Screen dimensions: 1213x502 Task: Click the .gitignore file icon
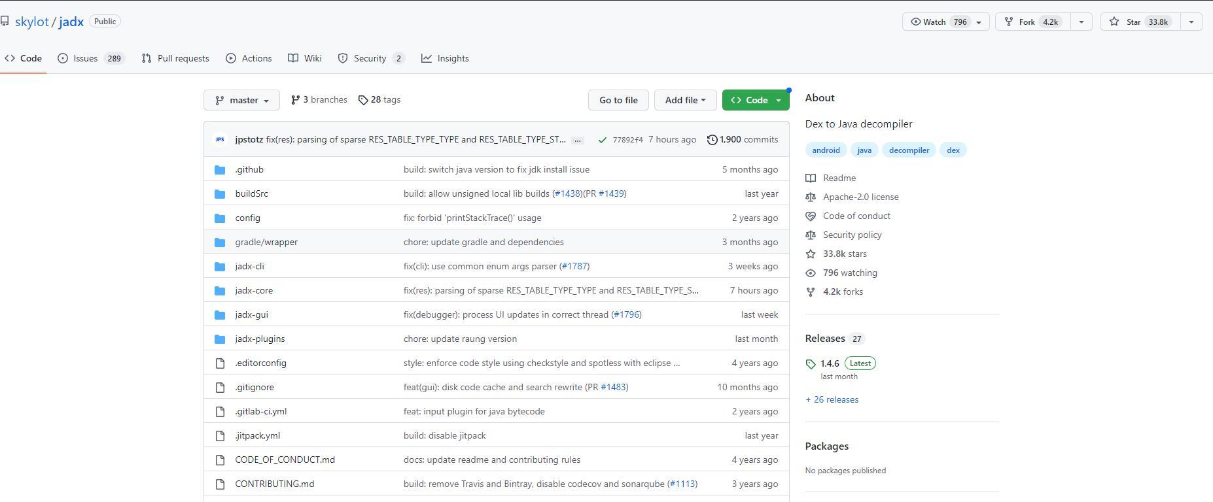(220, 387)
